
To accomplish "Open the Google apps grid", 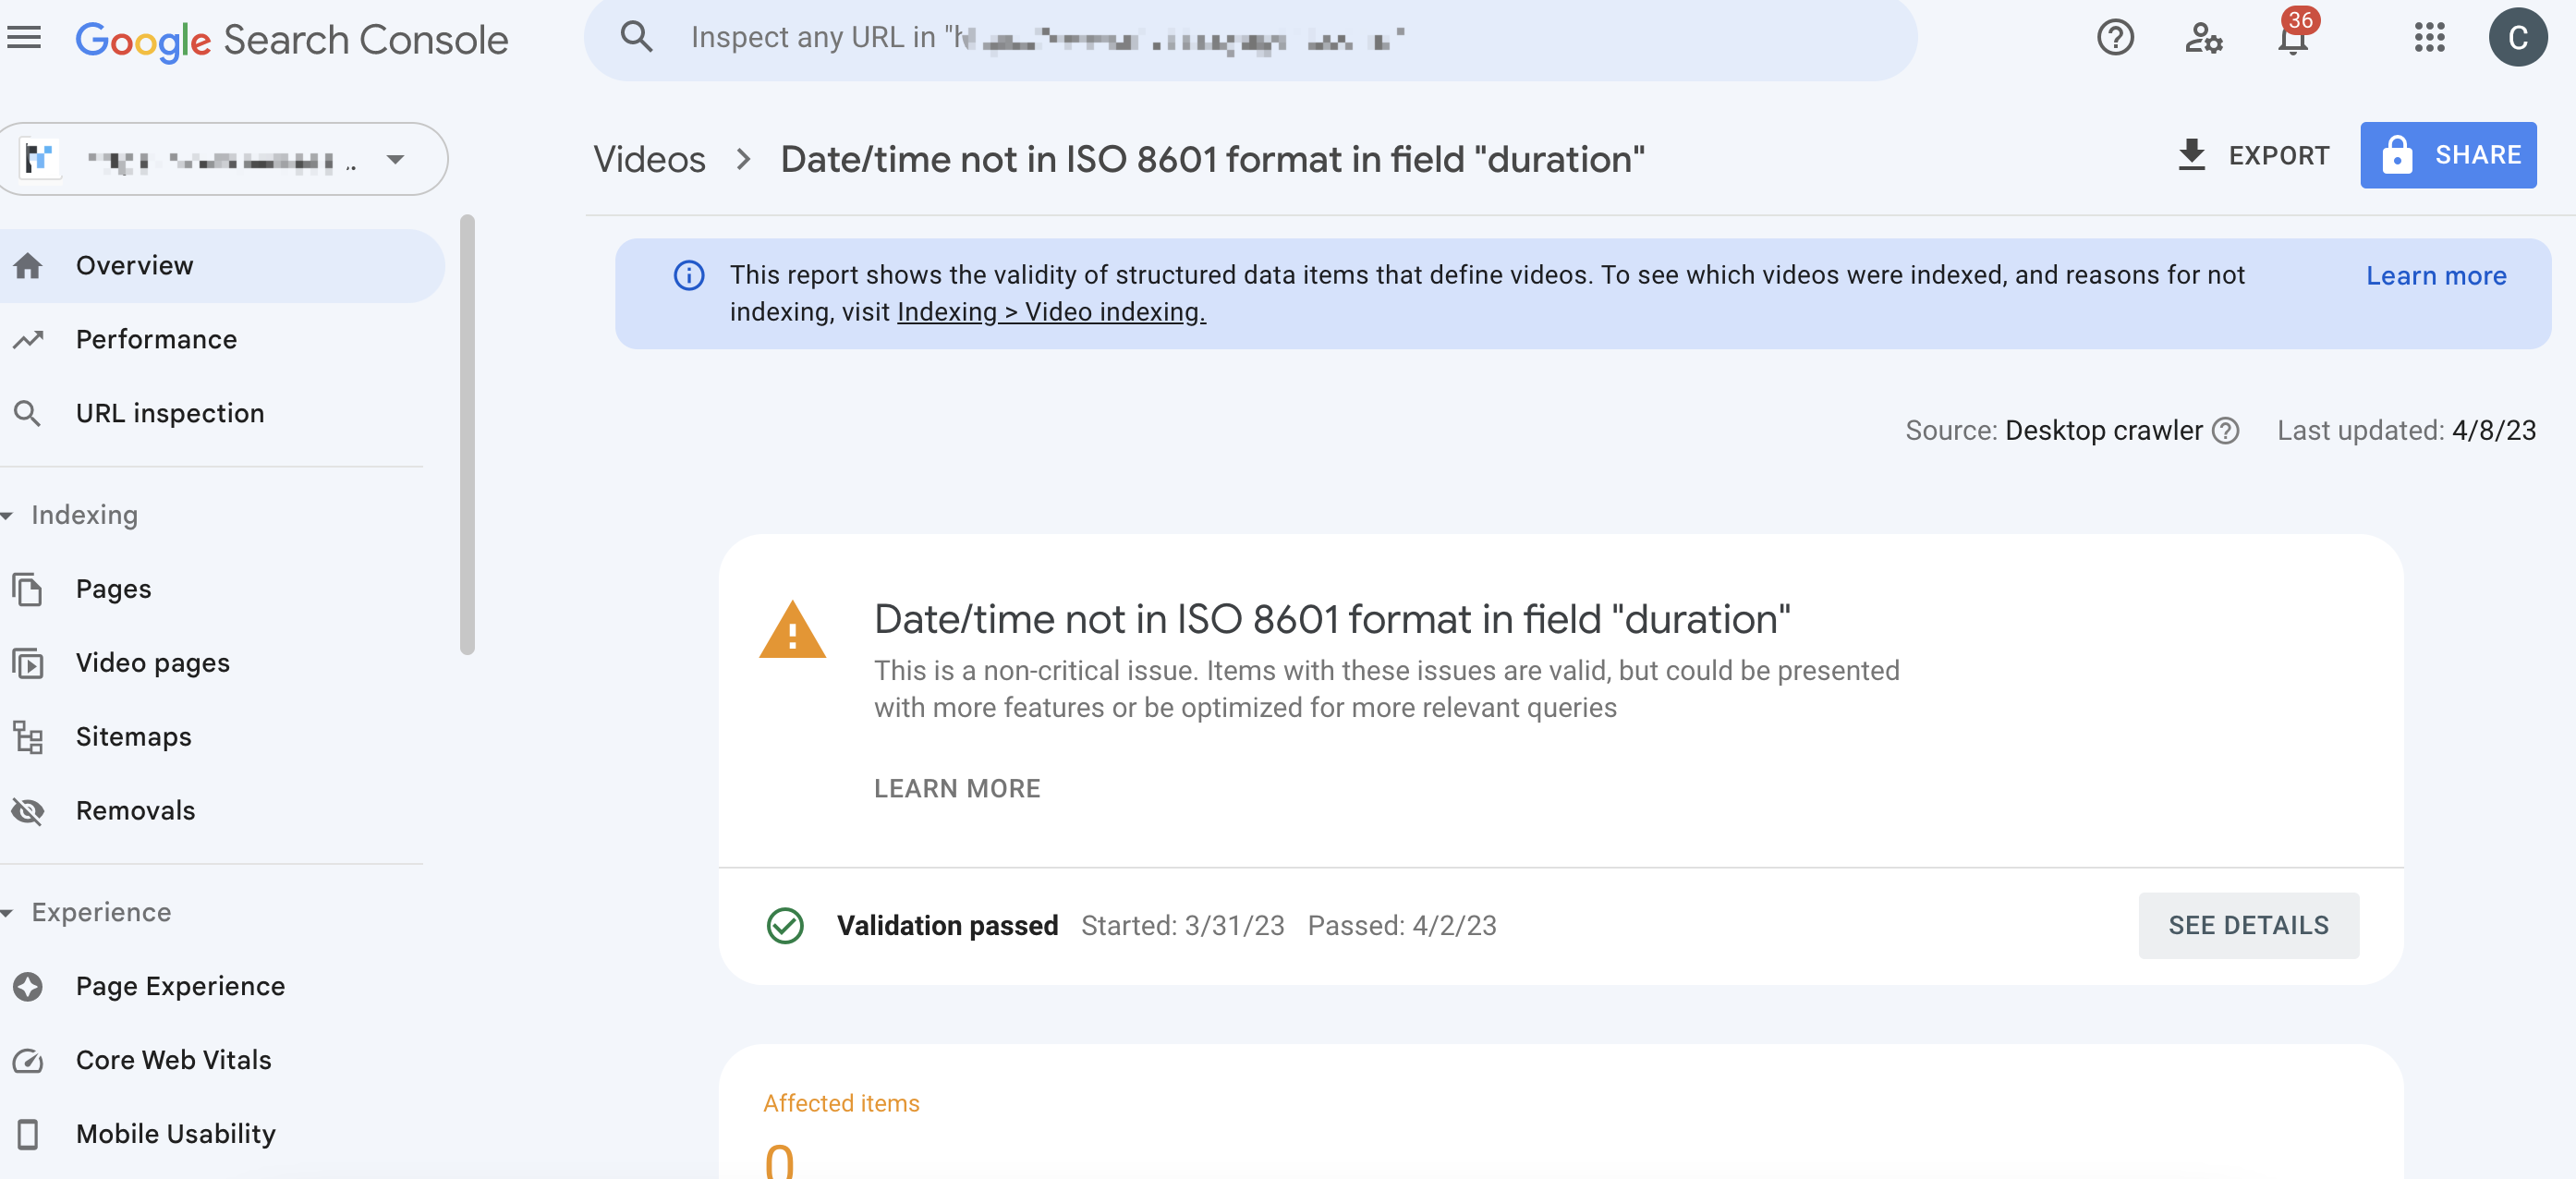I will click(2429, 38).
